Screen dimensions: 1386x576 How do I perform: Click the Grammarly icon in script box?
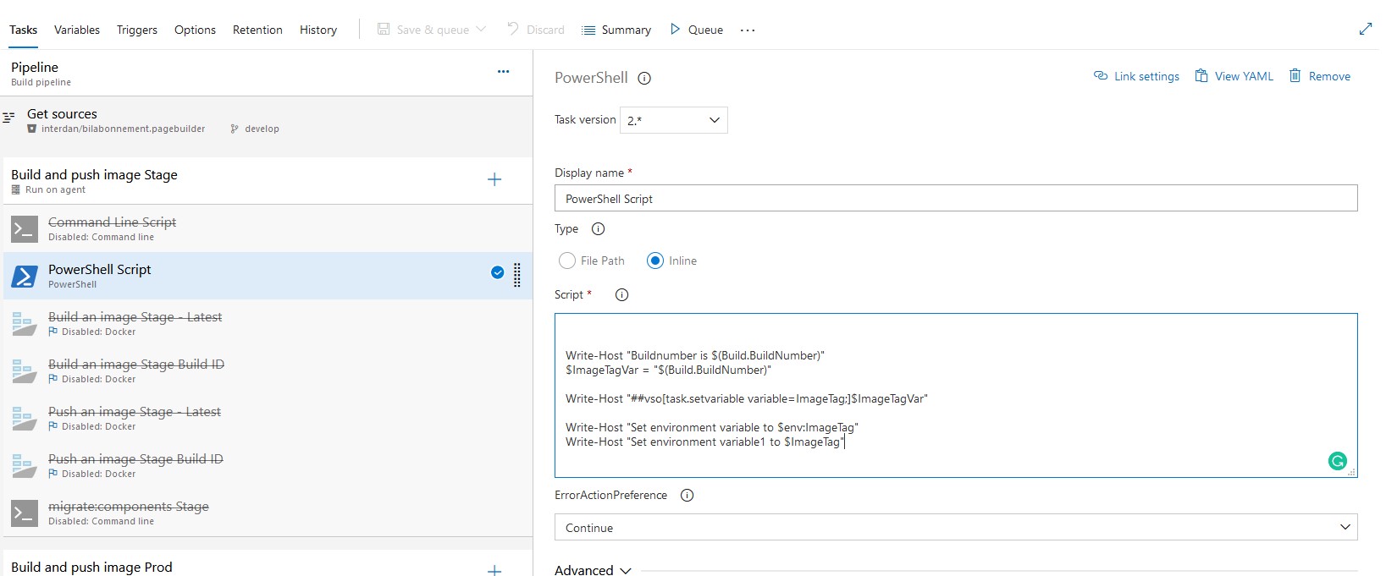(x=1338, y=461)
